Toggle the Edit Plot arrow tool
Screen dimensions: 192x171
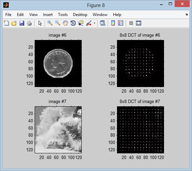(x=40, y=23)
